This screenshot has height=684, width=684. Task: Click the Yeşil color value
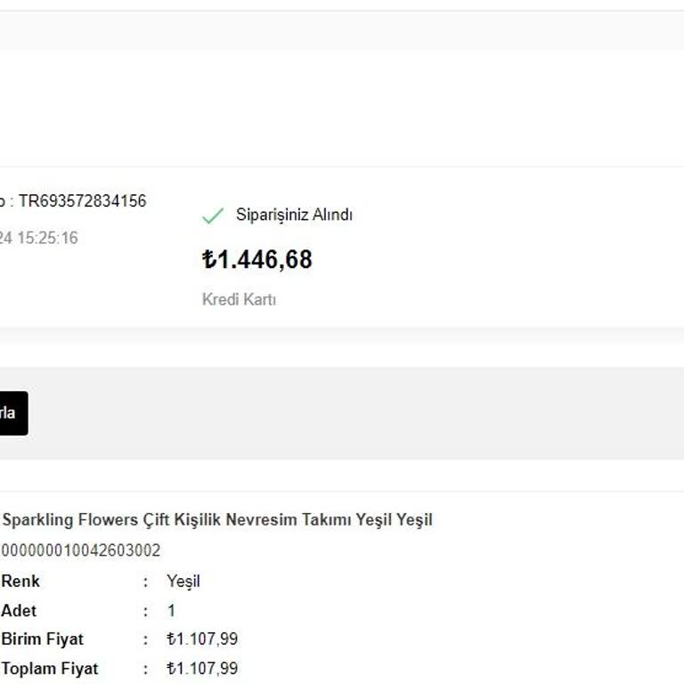pos(183,582)
